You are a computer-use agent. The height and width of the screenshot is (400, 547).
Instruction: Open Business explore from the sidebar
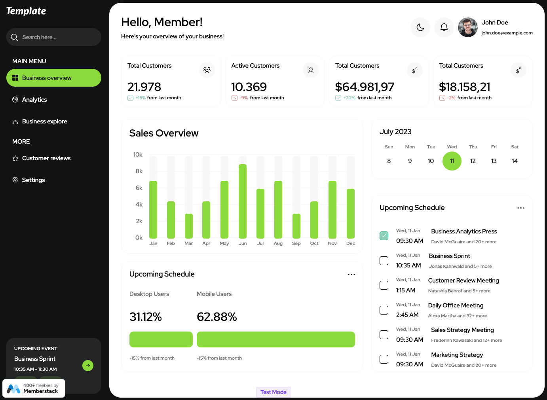click(44, 121)
